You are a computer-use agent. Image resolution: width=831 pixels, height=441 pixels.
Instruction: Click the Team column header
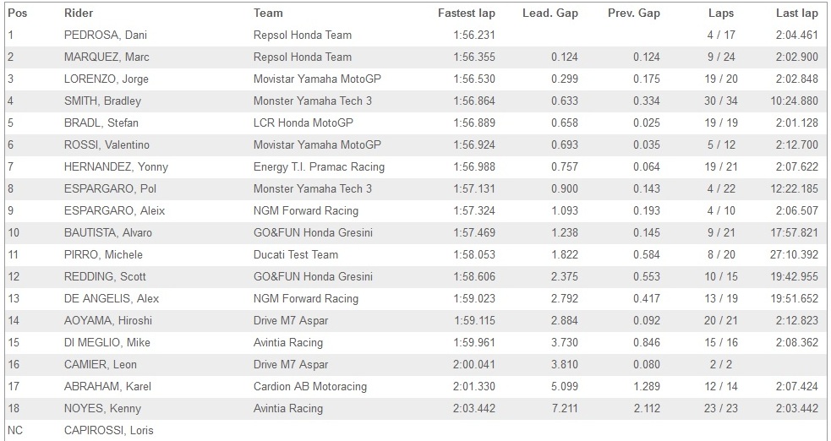click(x=268, y=14)
